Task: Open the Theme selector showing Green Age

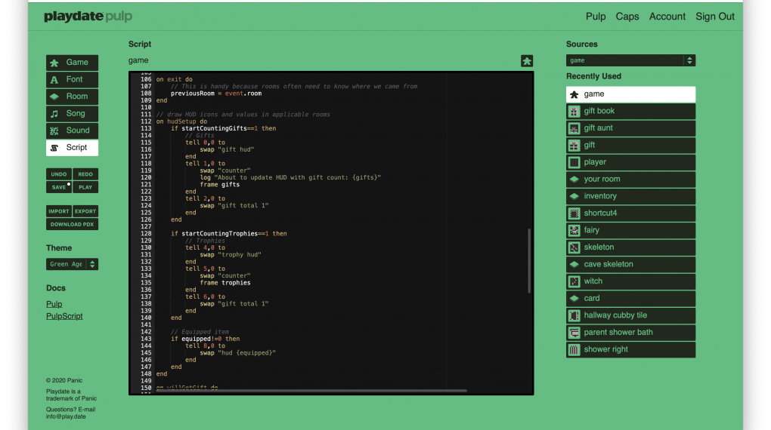Action: [72, 264]
